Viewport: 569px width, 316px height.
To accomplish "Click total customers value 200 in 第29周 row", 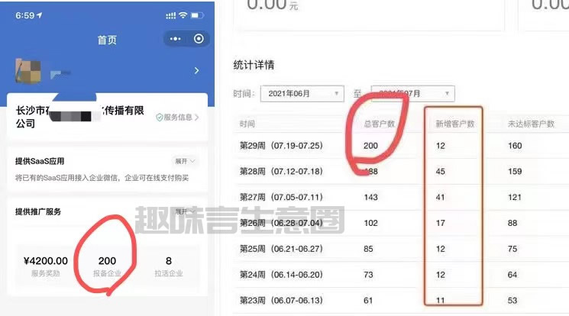I will pos(370,146).
